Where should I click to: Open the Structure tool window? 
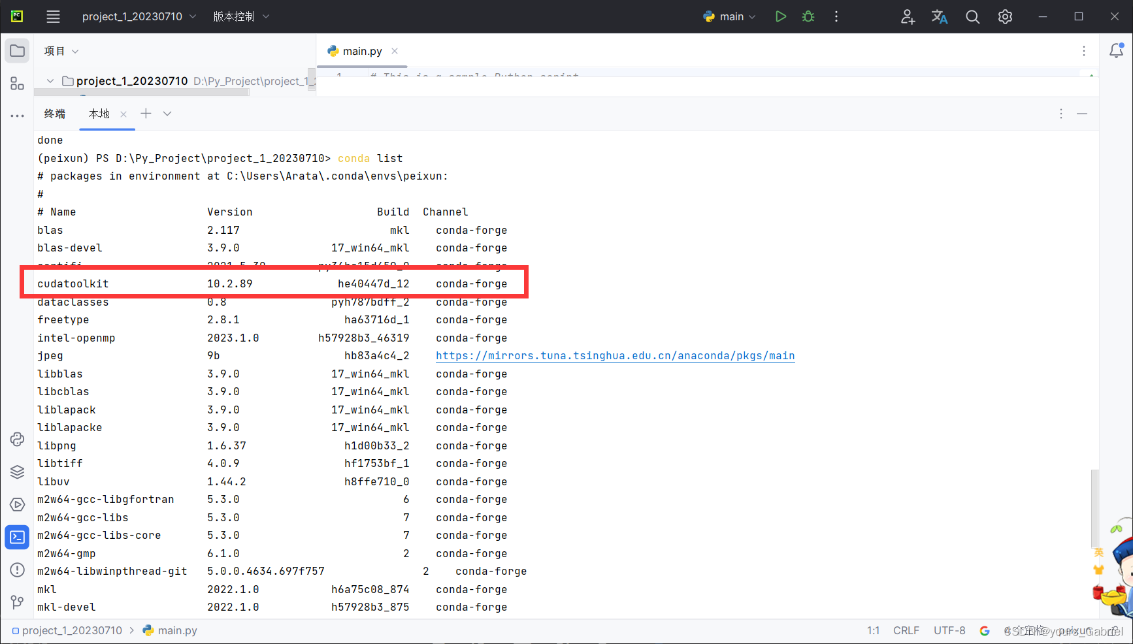pyautogui.click(x=18, y=84)
